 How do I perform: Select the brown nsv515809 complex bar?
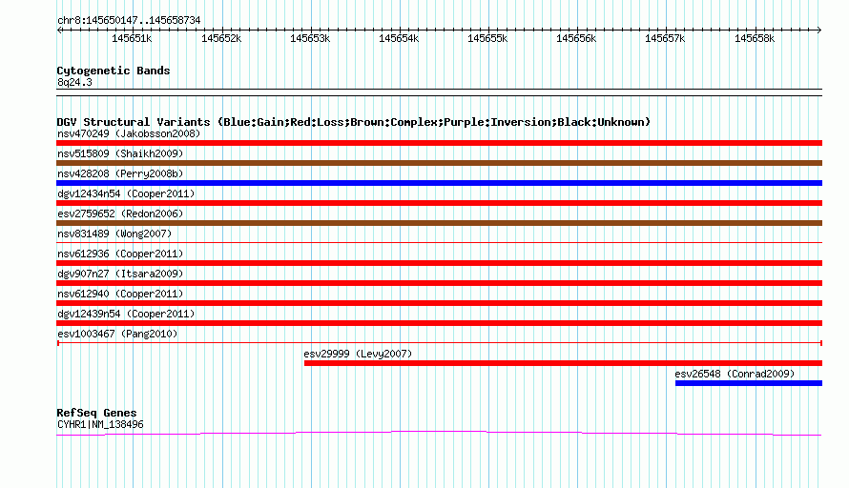[x=439, y=163]
